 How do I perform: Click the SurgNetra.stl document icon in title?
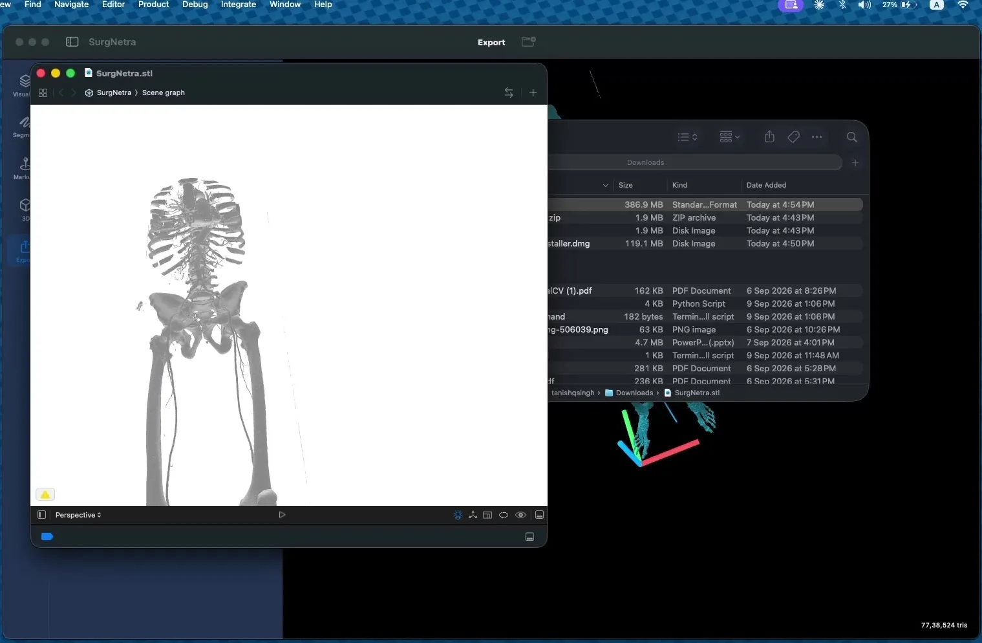(89, 73)
